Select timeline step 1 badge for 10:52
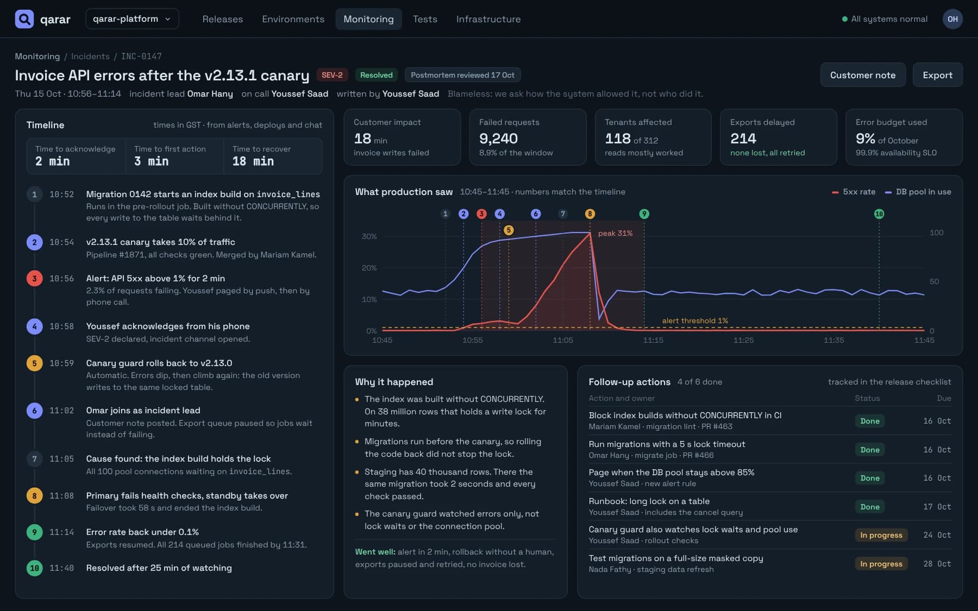Viewport: 978px width, 611px height. pyautogui.click(x=34, y=194)
